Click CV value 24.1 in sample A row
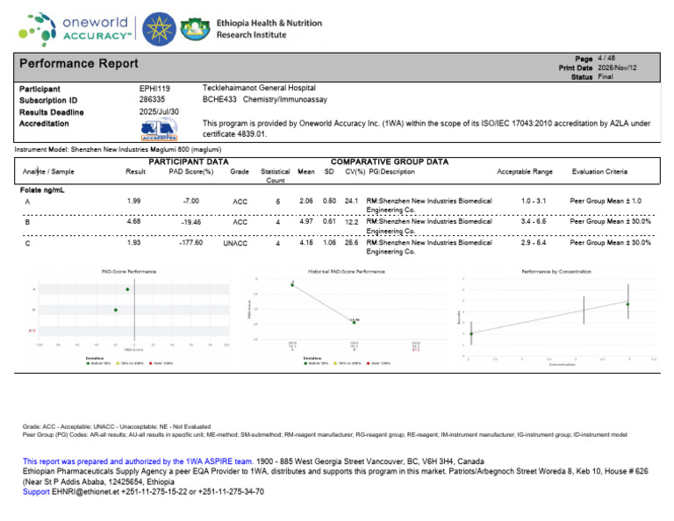674x521 pixels. tap(351, 201)
